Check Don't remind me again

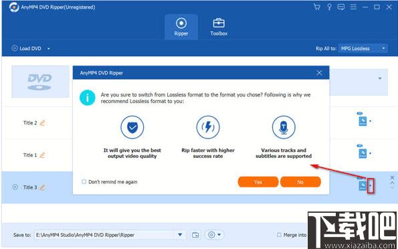(x=84, y=181)
